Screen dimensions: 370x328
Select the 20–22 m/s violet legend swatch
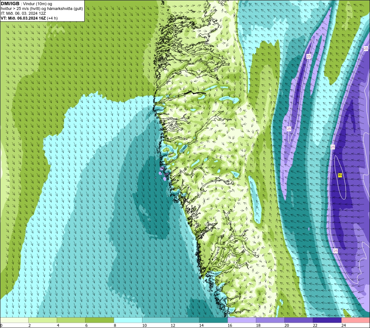tap(299, 320)
